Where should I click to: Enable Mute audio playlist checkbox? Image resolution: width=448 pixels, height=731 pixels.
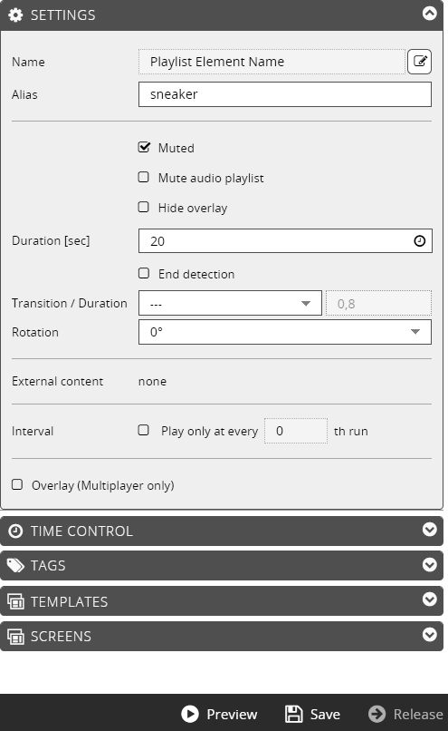[144, 177]
